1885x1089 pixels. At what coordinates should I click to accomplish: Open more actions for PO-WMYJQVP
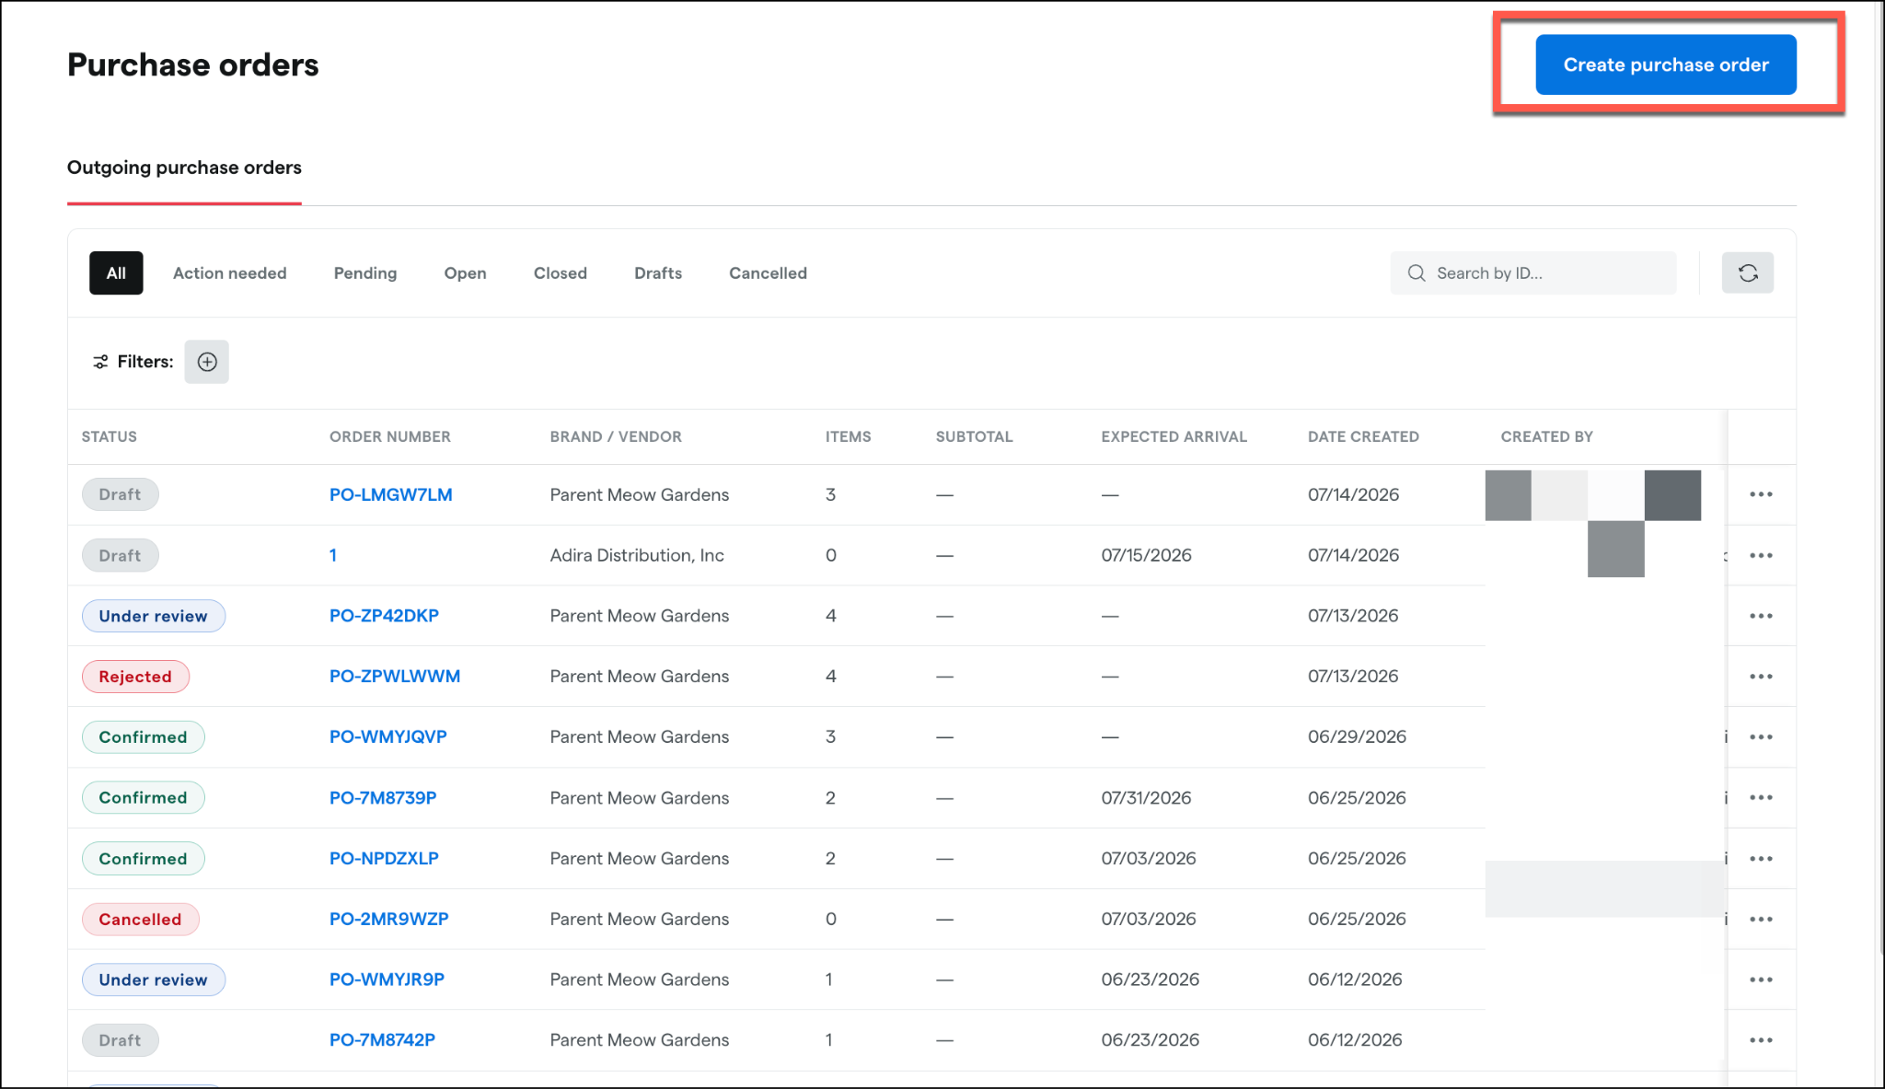point(1761,737)
